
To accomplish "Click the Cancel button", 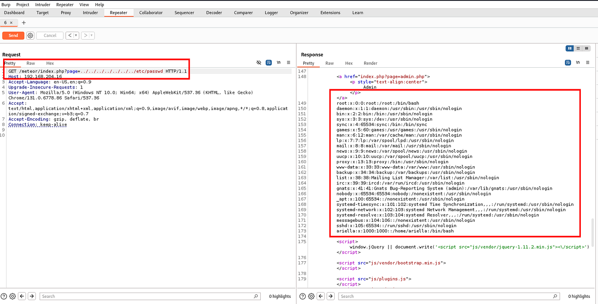I will pyautogui.click(x=49, y=35).
